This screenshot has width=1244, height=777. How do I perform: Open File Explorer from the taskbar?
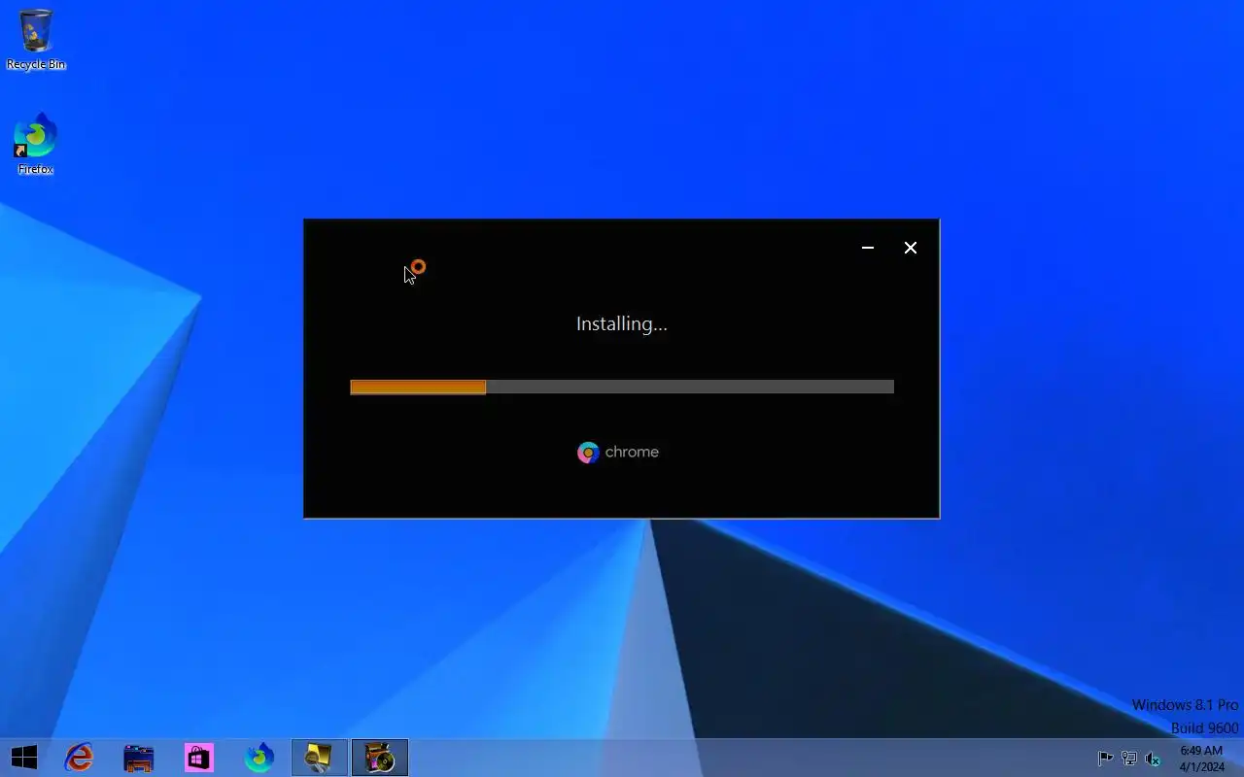tap(139, 758)
